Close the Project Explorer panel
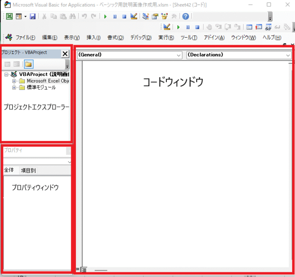Image resolution: width=295 pixels, height=277 pixels. [x=65, y=54]
